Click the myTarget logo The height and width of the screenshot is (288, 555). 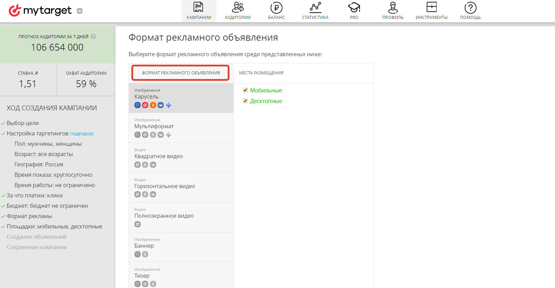[40, 11]
